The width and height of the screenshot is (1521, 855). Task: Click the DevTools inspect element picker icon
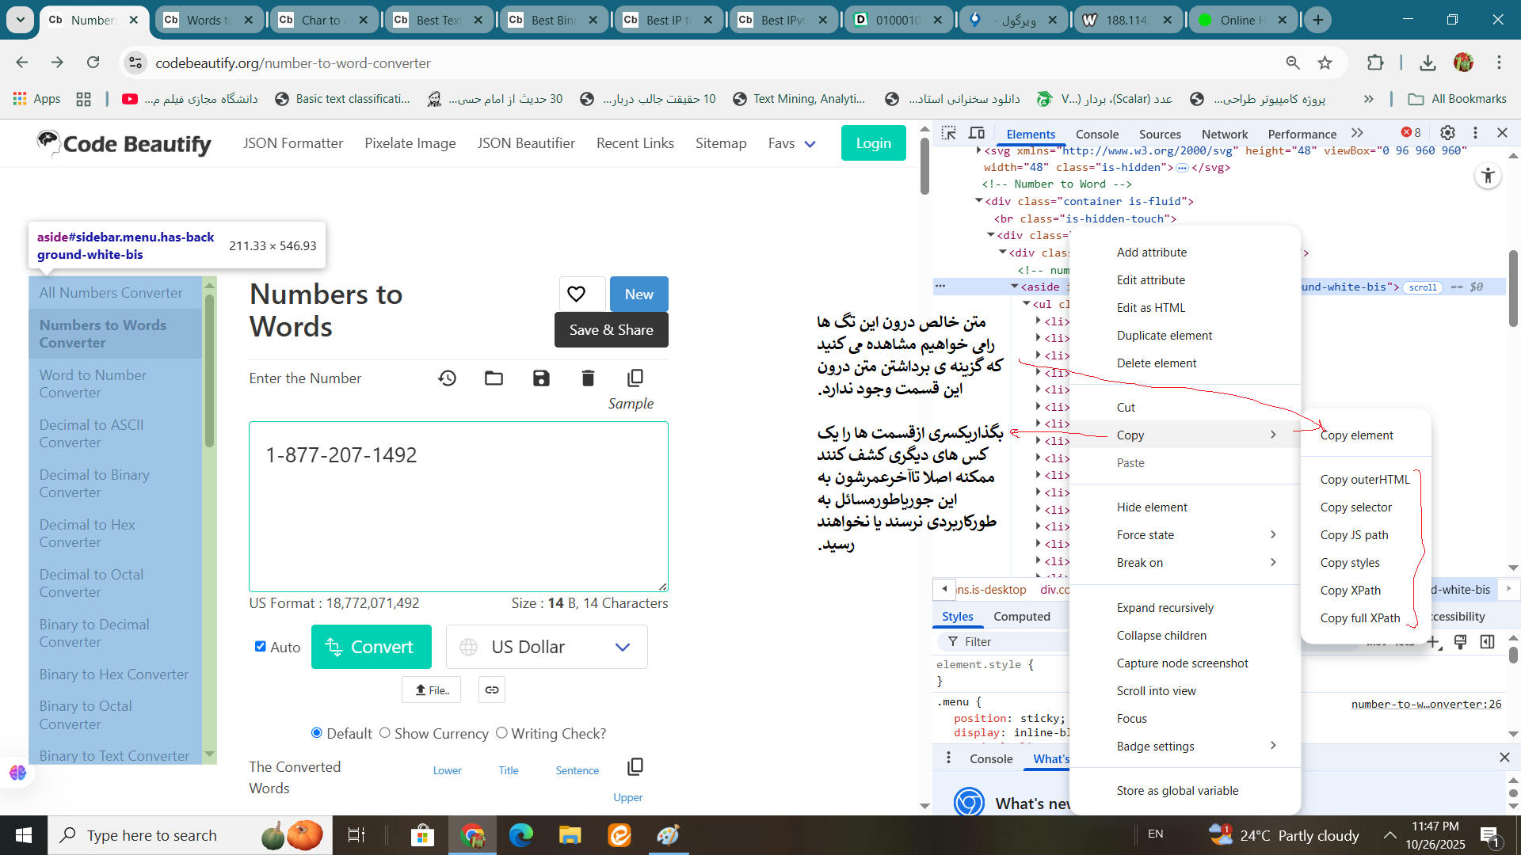[x=948, y=133]
